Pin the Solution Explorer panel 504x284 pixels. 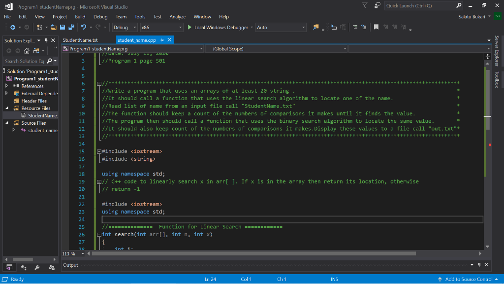coord(47,40)
